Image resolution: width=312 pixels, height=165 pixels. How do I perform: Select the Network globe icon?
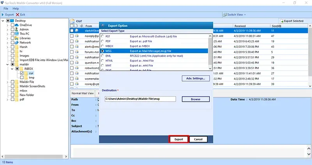point(17,43)
